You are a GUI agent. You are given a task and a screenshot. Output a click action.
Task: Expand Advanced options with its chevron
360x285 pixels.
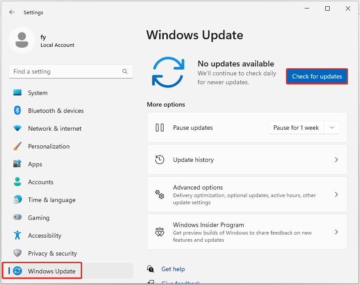coord(336,194)
